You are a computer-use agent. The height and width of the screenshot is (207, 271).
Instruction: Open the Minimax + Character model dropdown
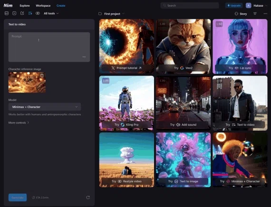tap(45, 107)
